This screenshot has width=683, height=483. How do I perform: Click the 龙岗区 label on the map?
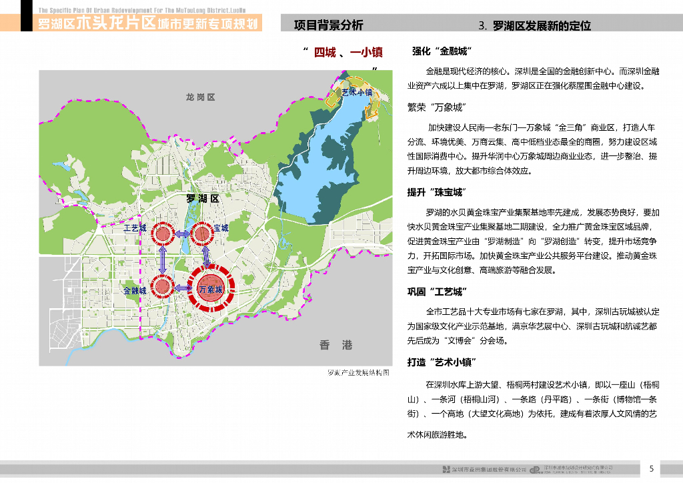(x=200, y=97)
